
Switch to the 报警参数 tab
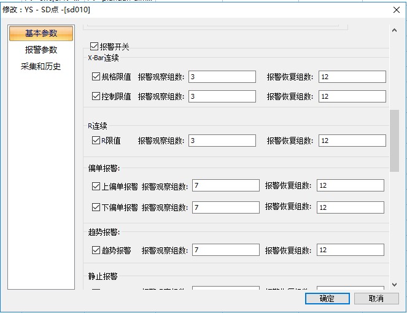click(x=41, y=50)
